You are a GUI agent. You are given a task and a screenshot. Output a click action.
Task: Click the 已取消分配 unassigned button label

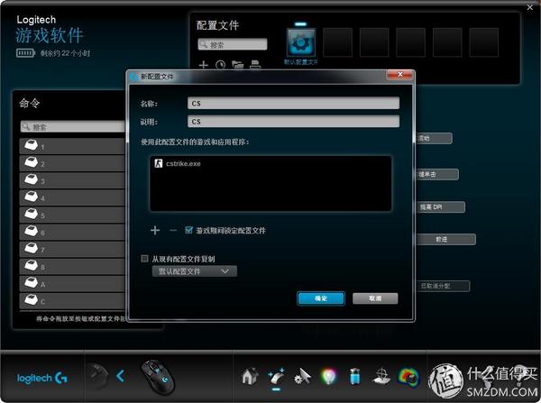[443, 286]
